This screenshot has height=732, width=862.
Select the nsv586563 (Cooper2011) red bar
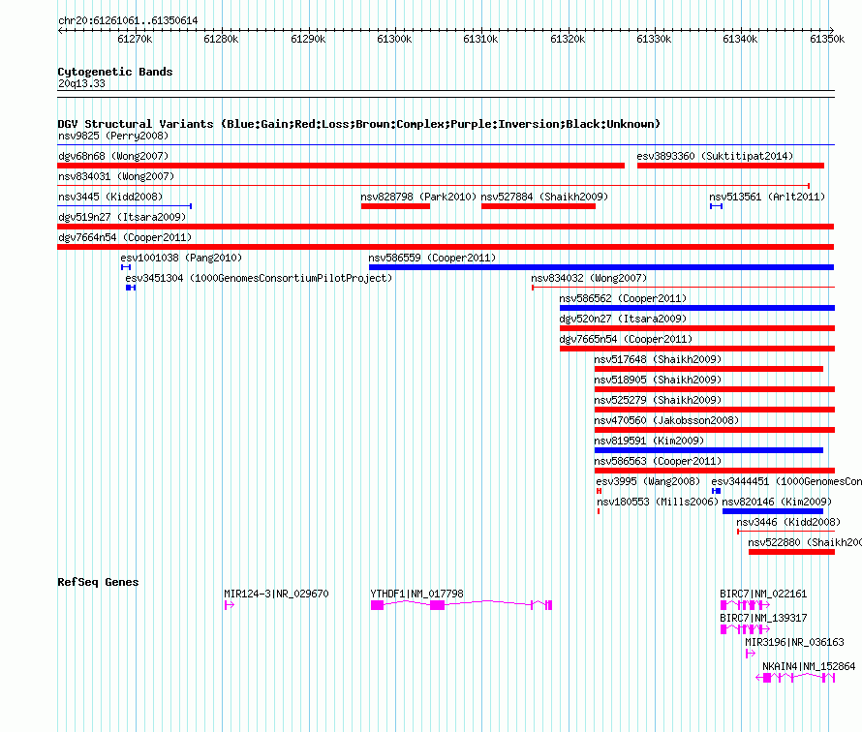(x=715, y=471)
